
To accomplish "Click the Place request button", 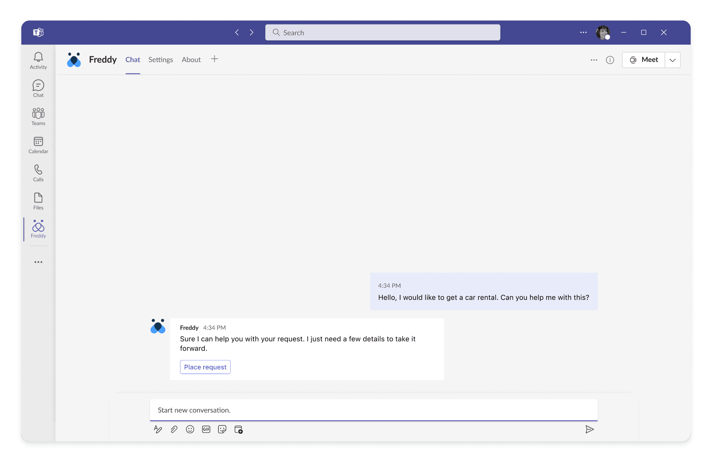I will tap(205, 367).
